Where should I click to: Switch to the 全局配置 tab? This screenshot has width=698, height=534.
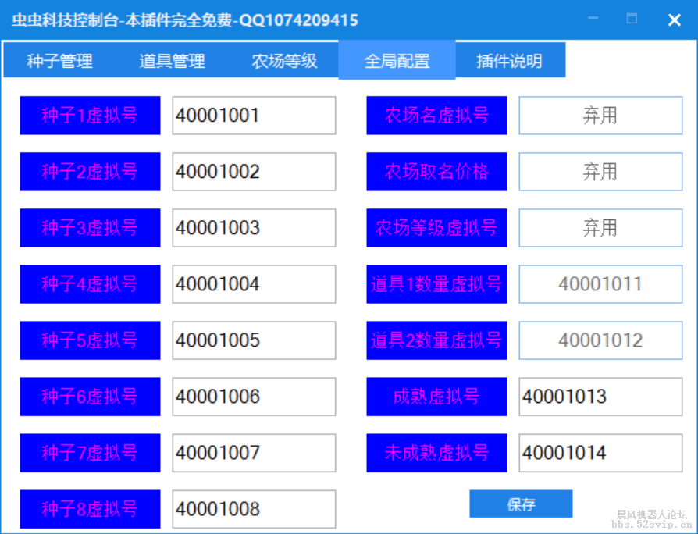397,59
